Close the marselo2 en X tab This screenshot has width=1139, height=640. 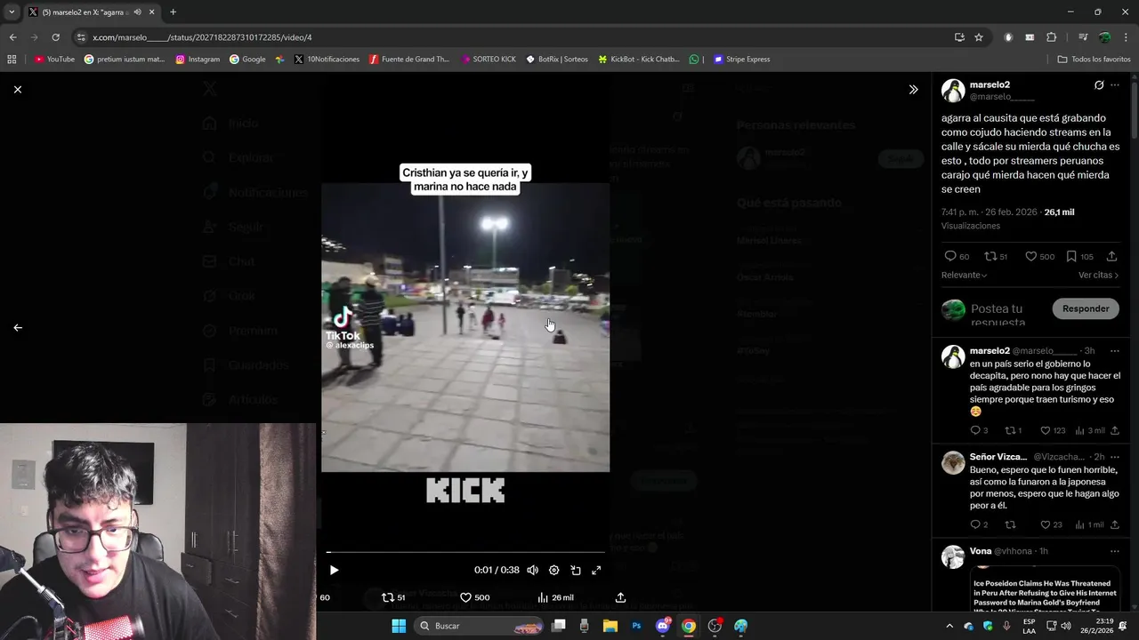(151, 12)
